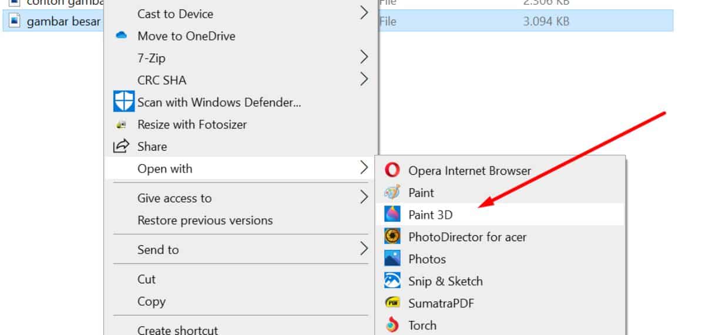Image resolution: width=705 pixels, height=335 pixels.
Task: Click the Windows Defender shield icon
Action: [123, 102]
